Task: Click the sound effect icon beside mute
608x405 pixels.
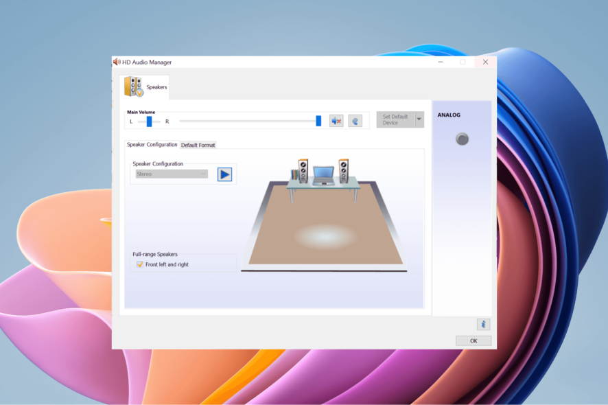Action: pos(355,121)
